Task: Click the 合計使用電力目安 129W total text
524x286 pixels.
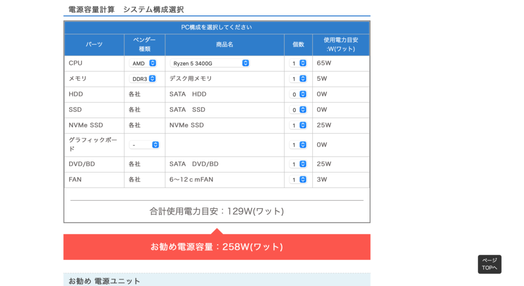Action: (x=216, y=211)
